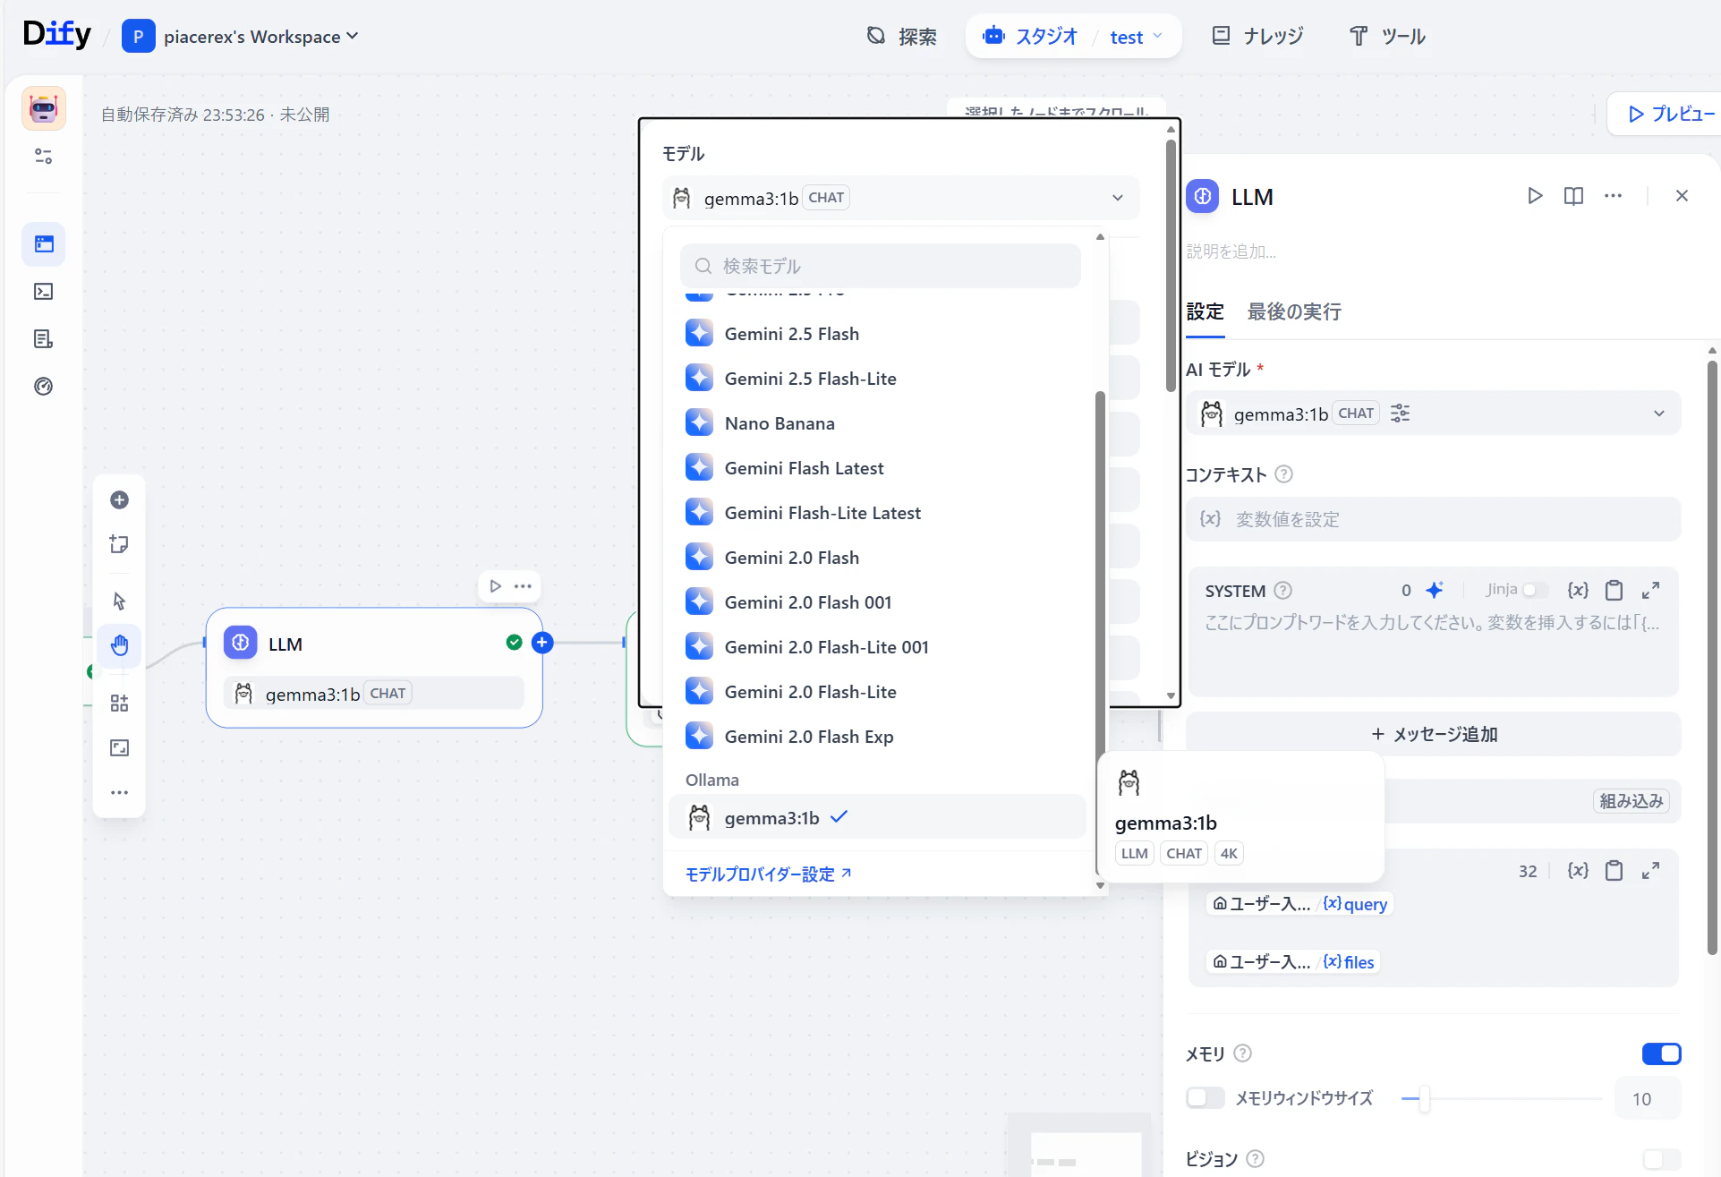Open the API access terminal icon

44,292
